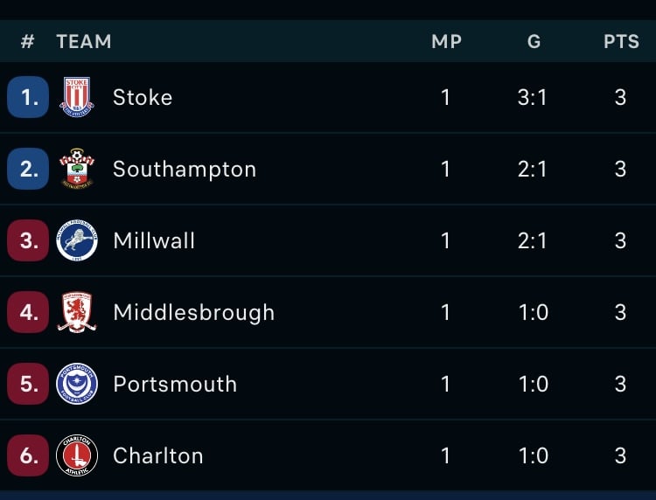Sort by the MP column header
This screenshot has width=656, height=500.
pyautogui.click(x=446, y=41)
